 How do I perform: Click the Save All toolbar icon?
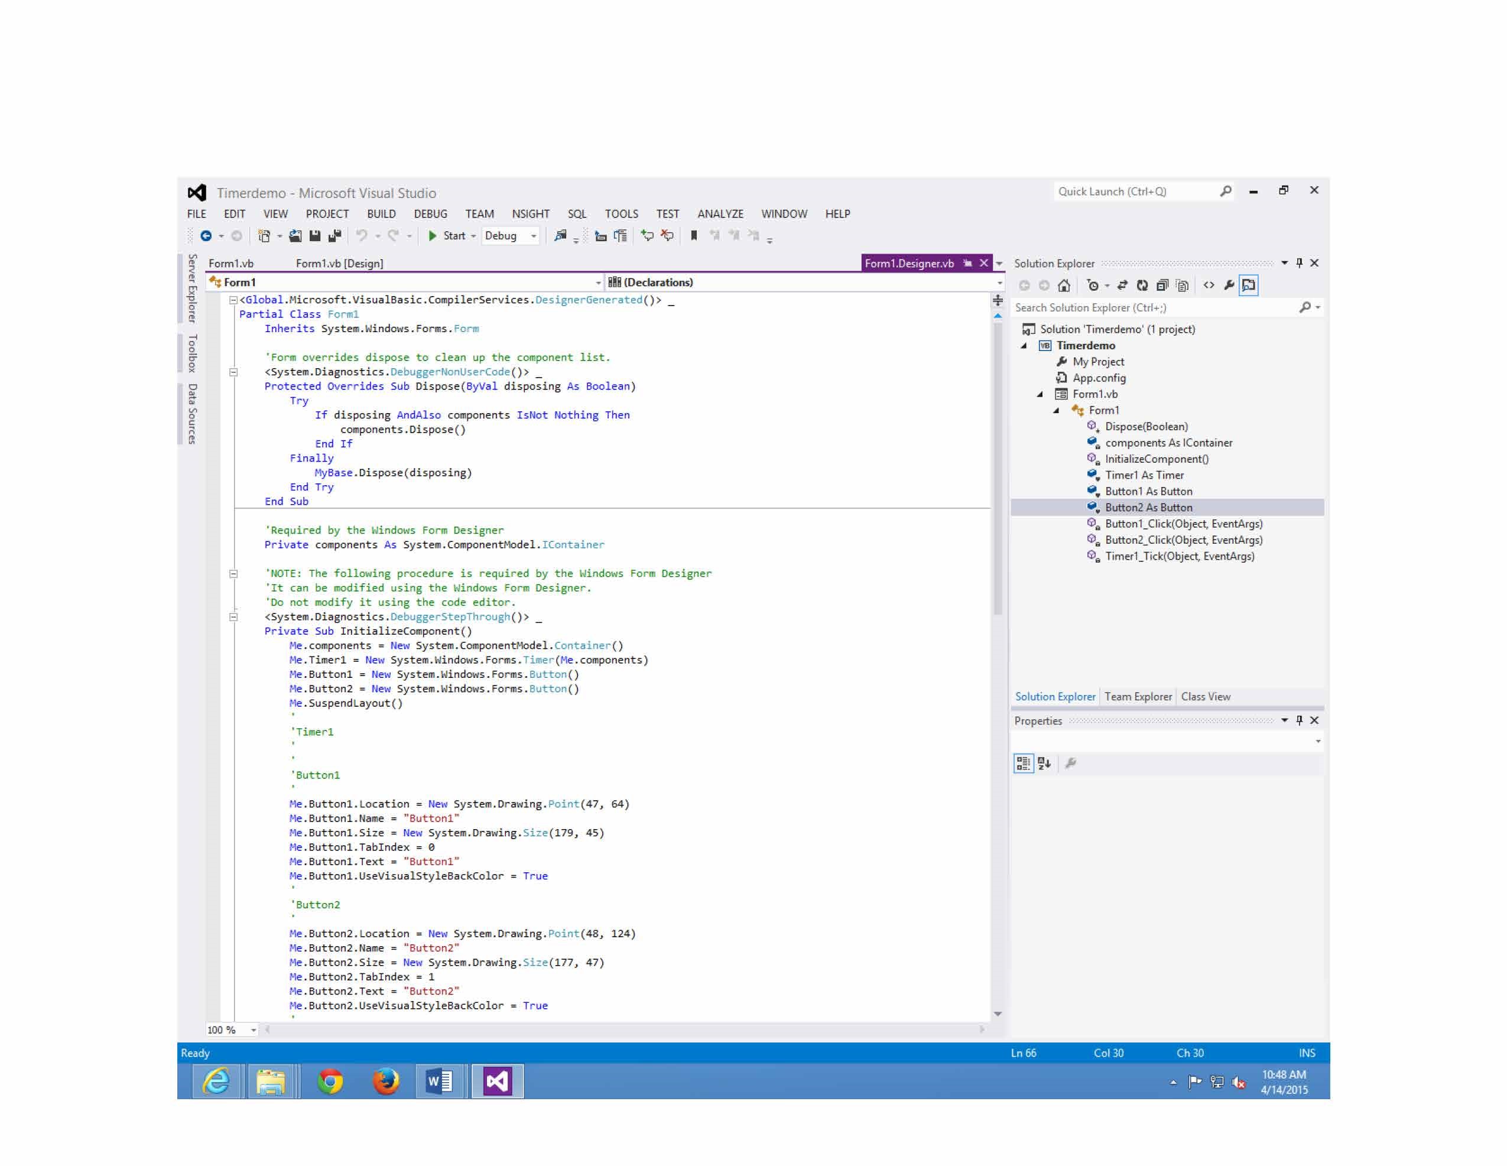pyautogui.click(x=334, y=236)
